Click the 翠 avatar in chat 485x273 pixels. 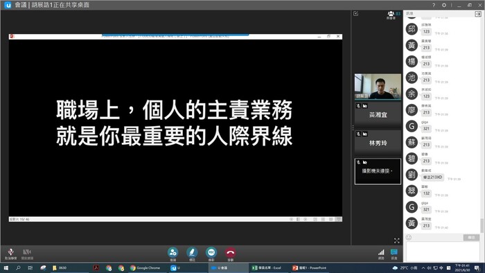tap(412, 191)
